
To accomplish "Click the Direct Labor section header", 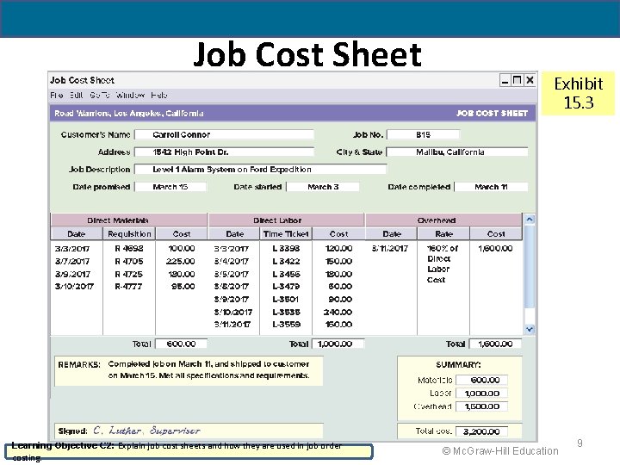I will [286, 220].
